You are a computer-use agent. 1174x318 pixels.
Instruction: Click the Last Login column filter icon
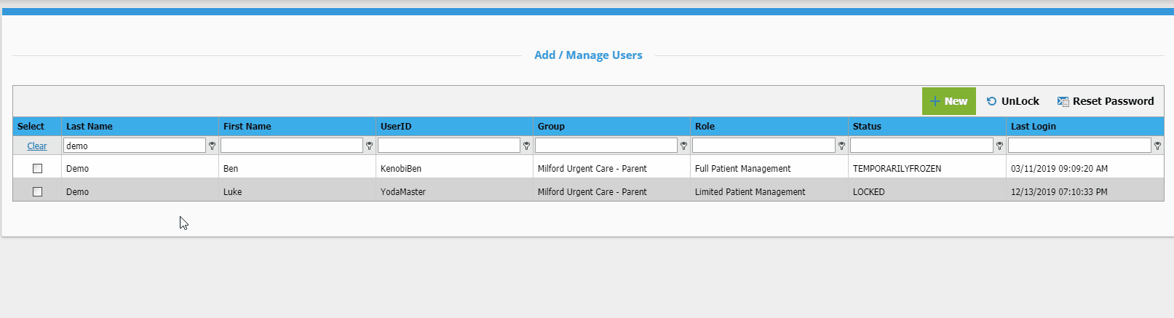pyautogui.click(x=1157, y=146)
